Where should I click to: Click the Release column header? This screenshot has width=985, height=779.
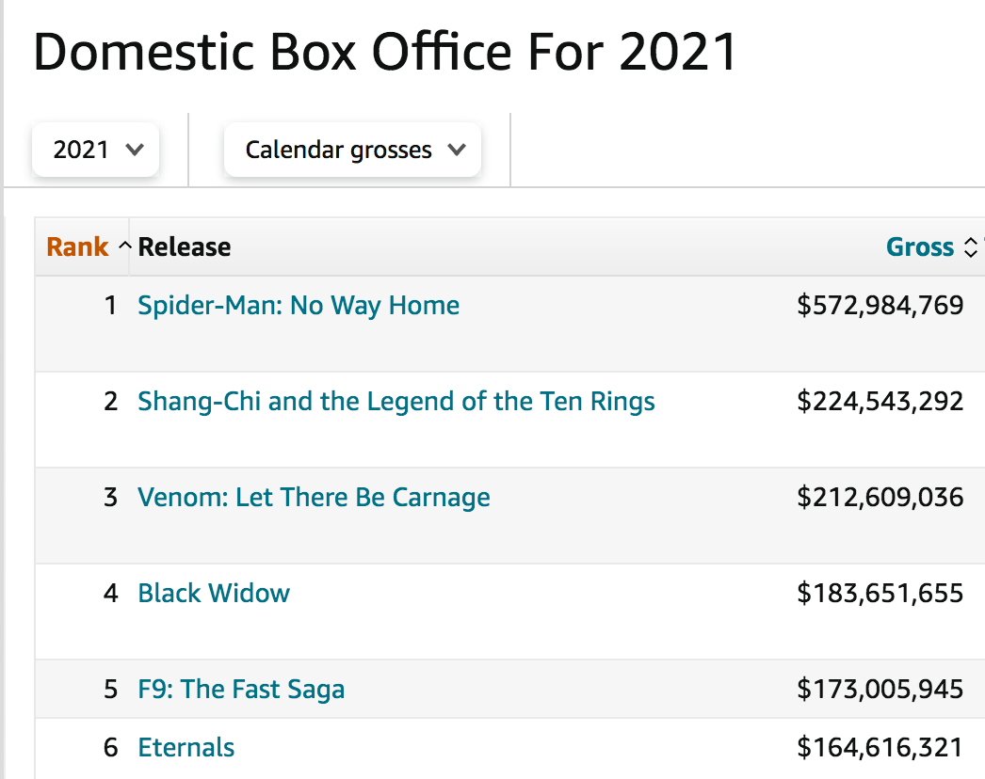point(185,247)
